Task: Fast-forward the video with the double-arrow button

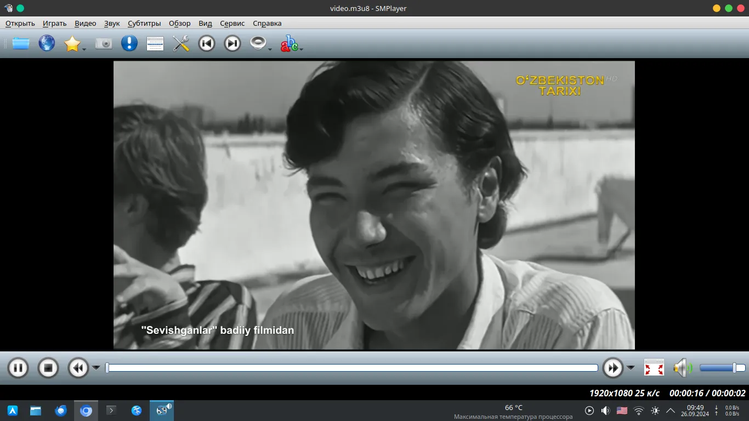Action: pos(612,367)
